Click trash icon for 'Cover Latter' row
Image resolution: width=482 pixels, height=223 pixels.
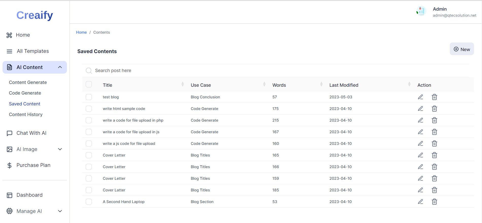click(434, 190)
